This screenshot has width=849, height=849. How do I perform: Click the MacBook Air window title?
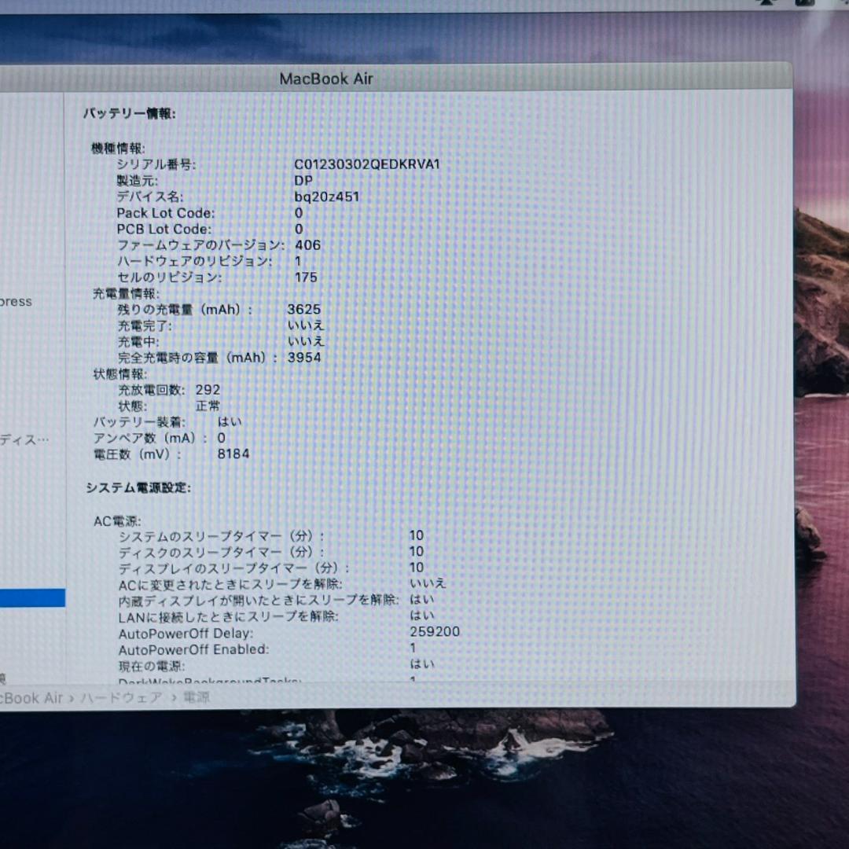326,79
